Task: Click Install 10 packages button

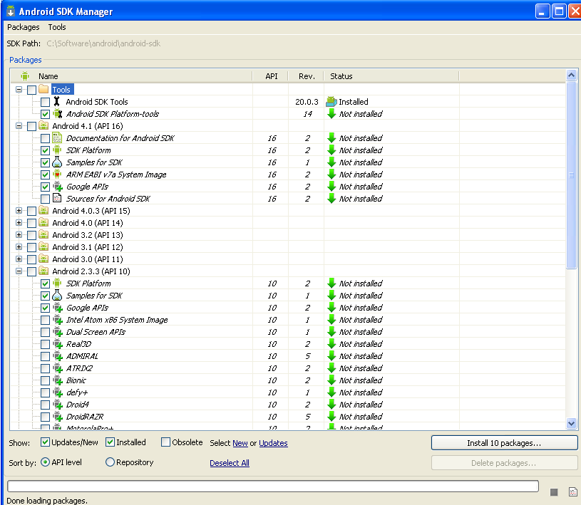Action: 504,443
